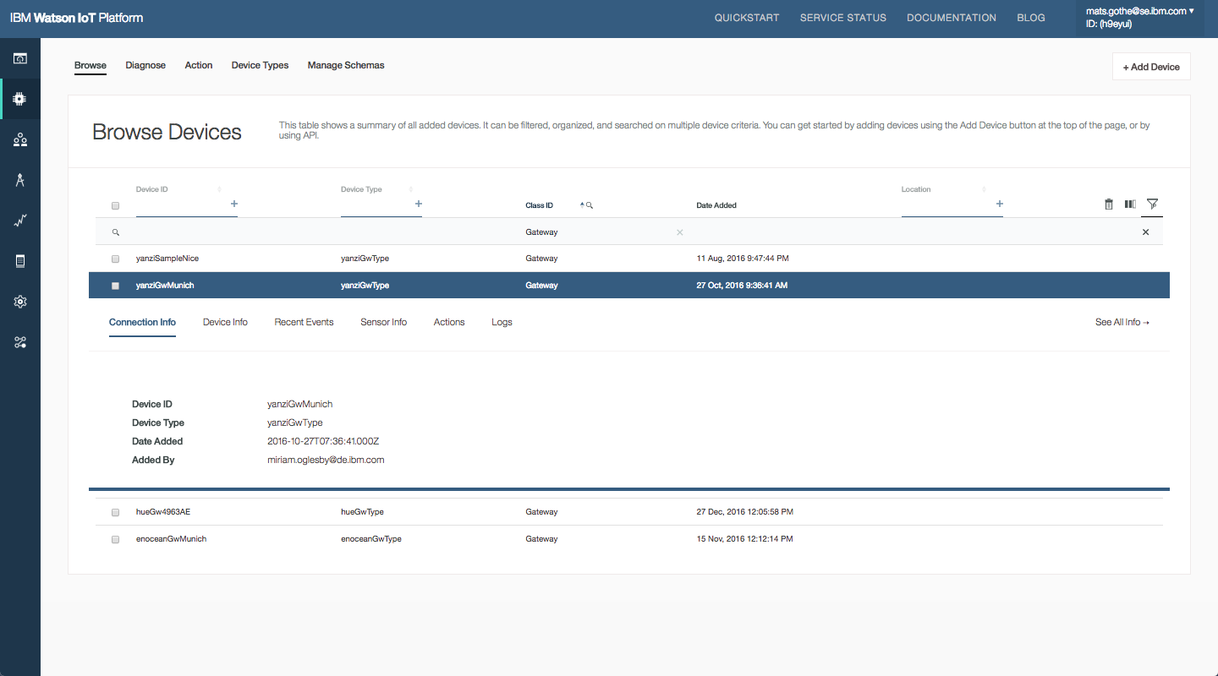Click the hueGwType device type cell

(x=362, y=512)
